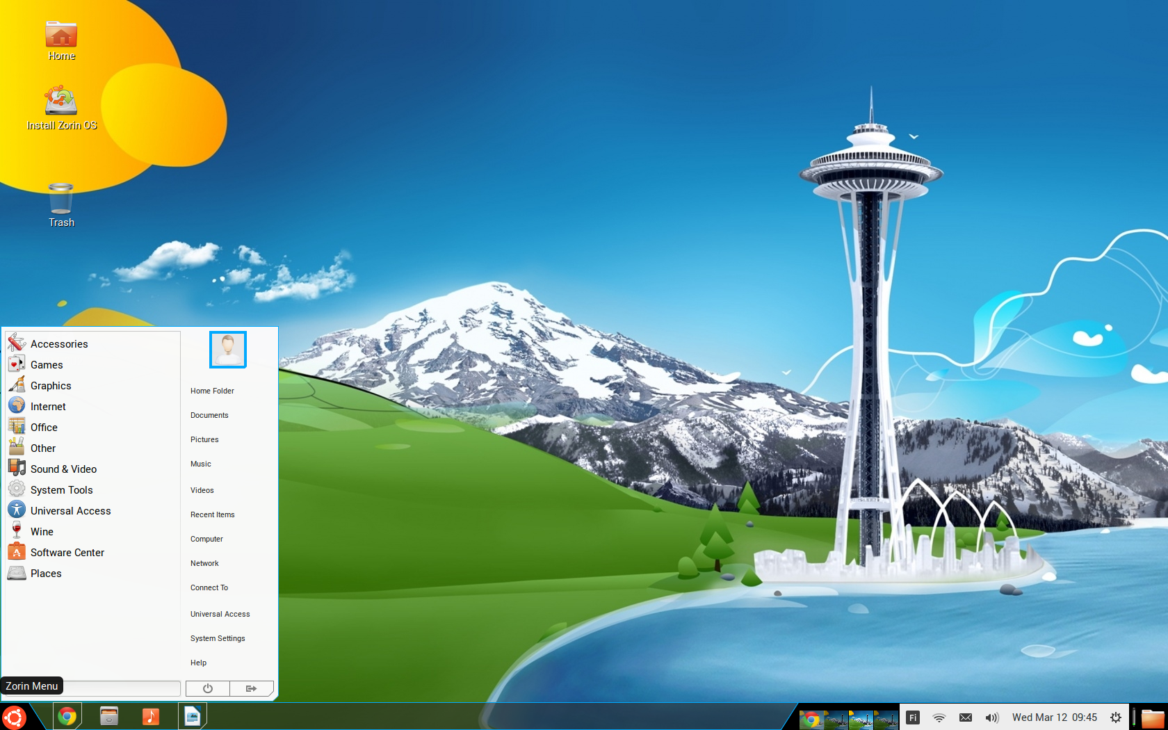Open the file manager taskbar icon

pos(109,716)
